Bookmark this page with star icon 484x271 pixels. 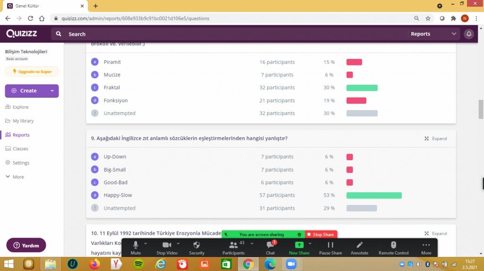428,18
